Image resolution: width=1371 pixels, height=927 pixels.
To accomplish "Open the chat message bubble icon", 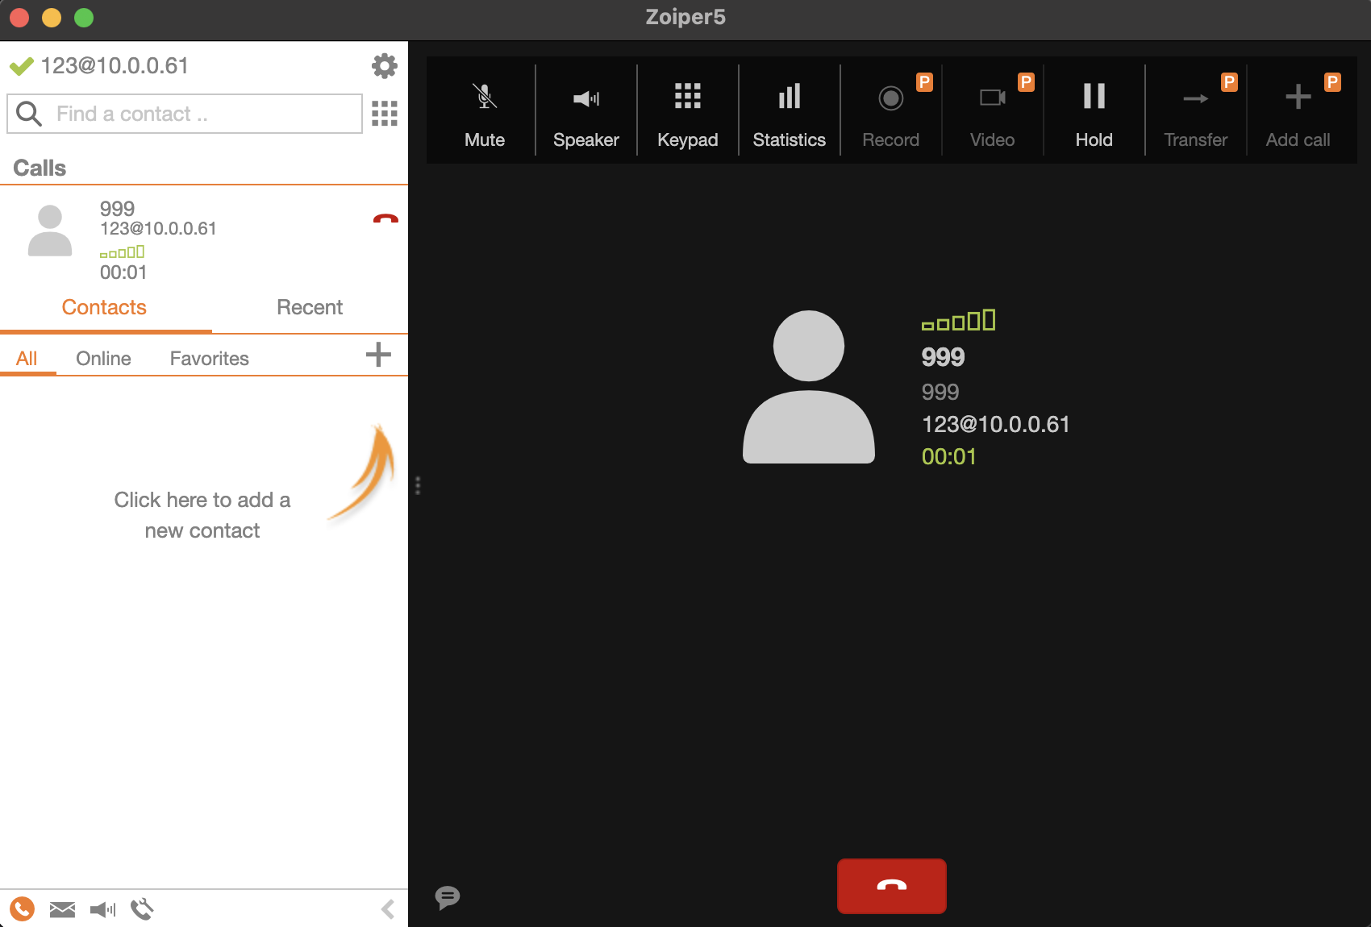I will click(448, 897).
